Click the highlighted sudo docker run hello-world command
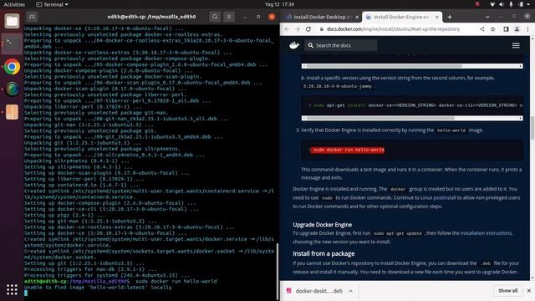 (348, 150)
